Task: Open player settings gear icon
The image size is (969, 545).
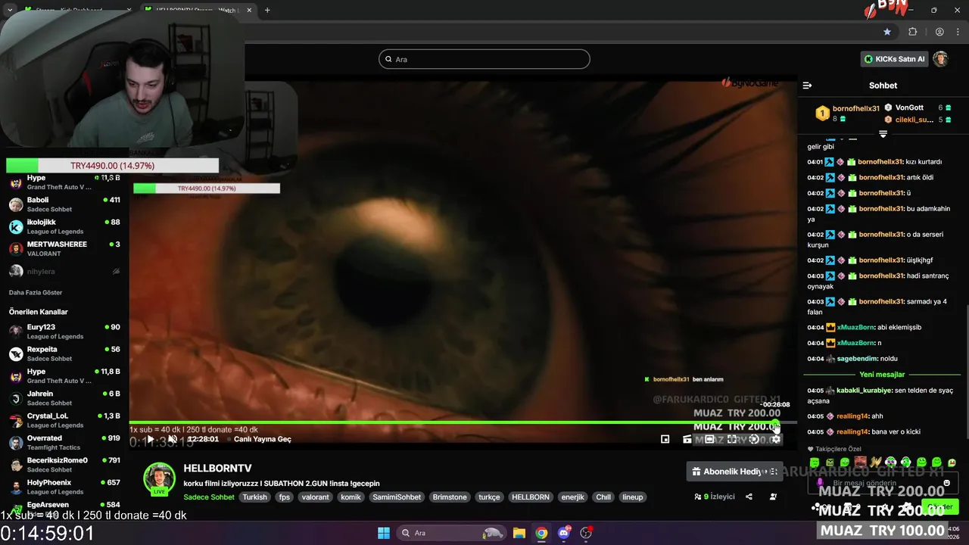Action: point(776,439)
